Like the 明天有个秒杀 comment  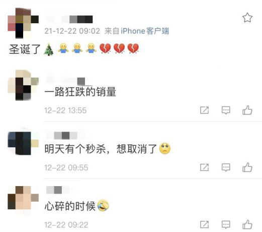(247, 167)
